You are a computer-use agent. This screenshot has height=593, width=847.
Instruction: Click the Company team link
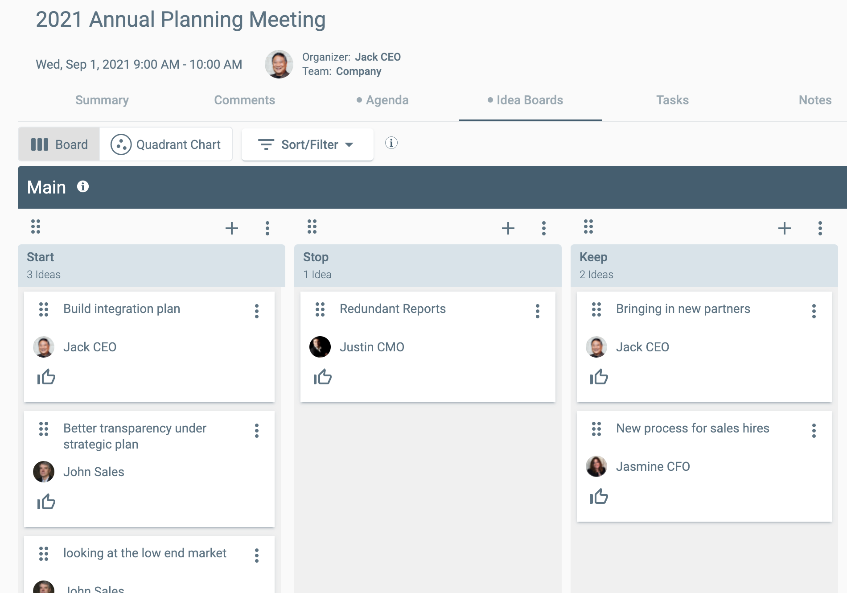click(358, 71)
